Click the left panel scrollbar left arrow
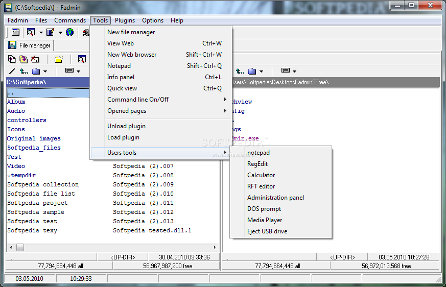Screen dimensions: 446x287 pyautogui.click(x=11, y=248)
